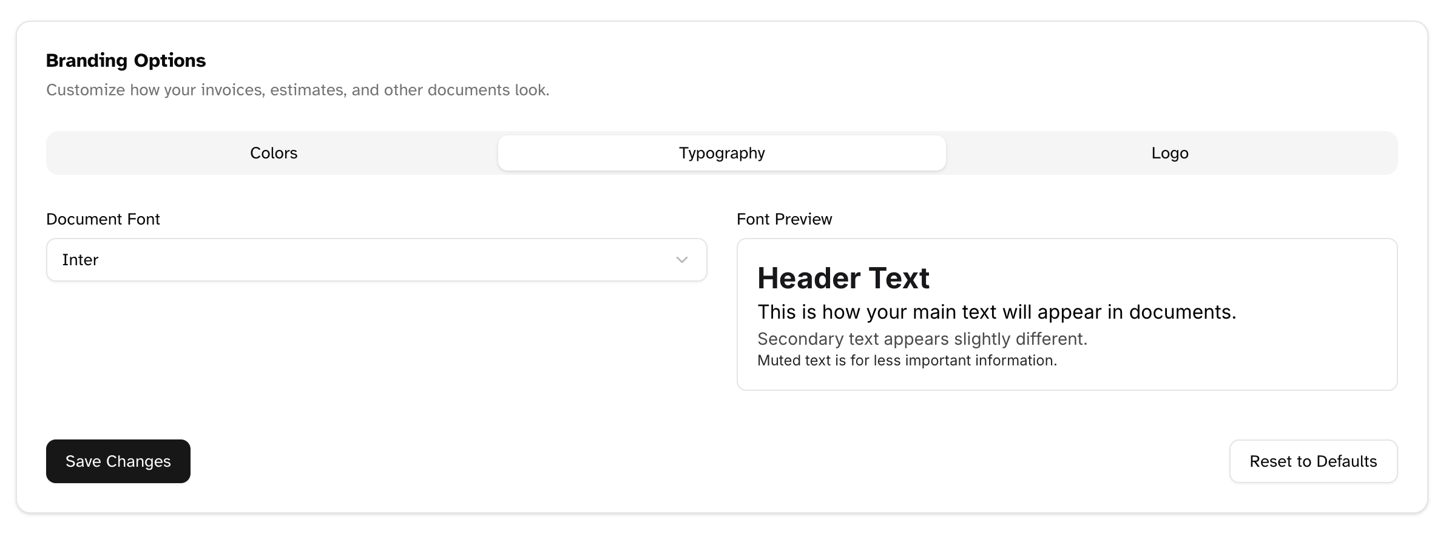Click the Branding Options title
1449x539 pixels.
click(126, 60)
